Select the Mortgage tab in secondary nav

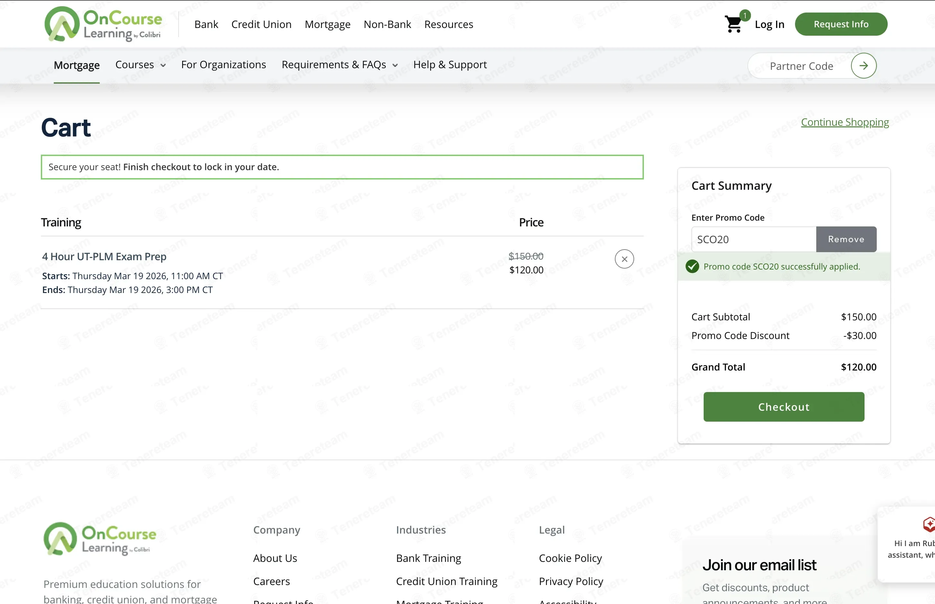[77, 65]
